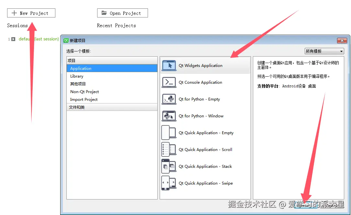Image resolution: width=351 pixels, height=215 pixels.
Task: Select the 'Qt Quick Application - Scroll' label
Action: [205, 149]
